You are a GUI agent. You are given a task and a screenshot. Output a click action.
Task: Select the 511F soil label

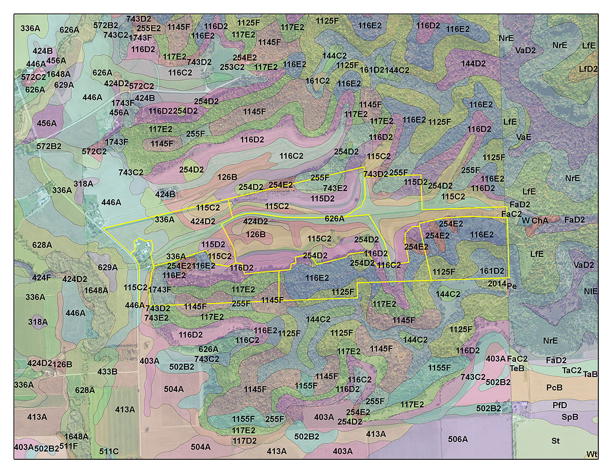[68, 446]
